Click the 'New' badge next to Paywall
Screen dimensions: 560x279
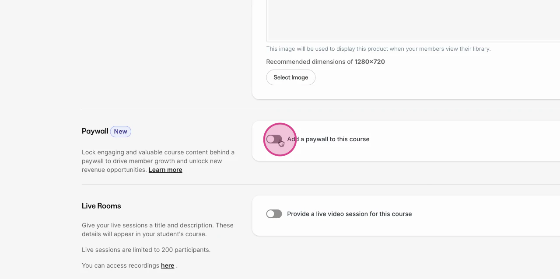(120, 131)
